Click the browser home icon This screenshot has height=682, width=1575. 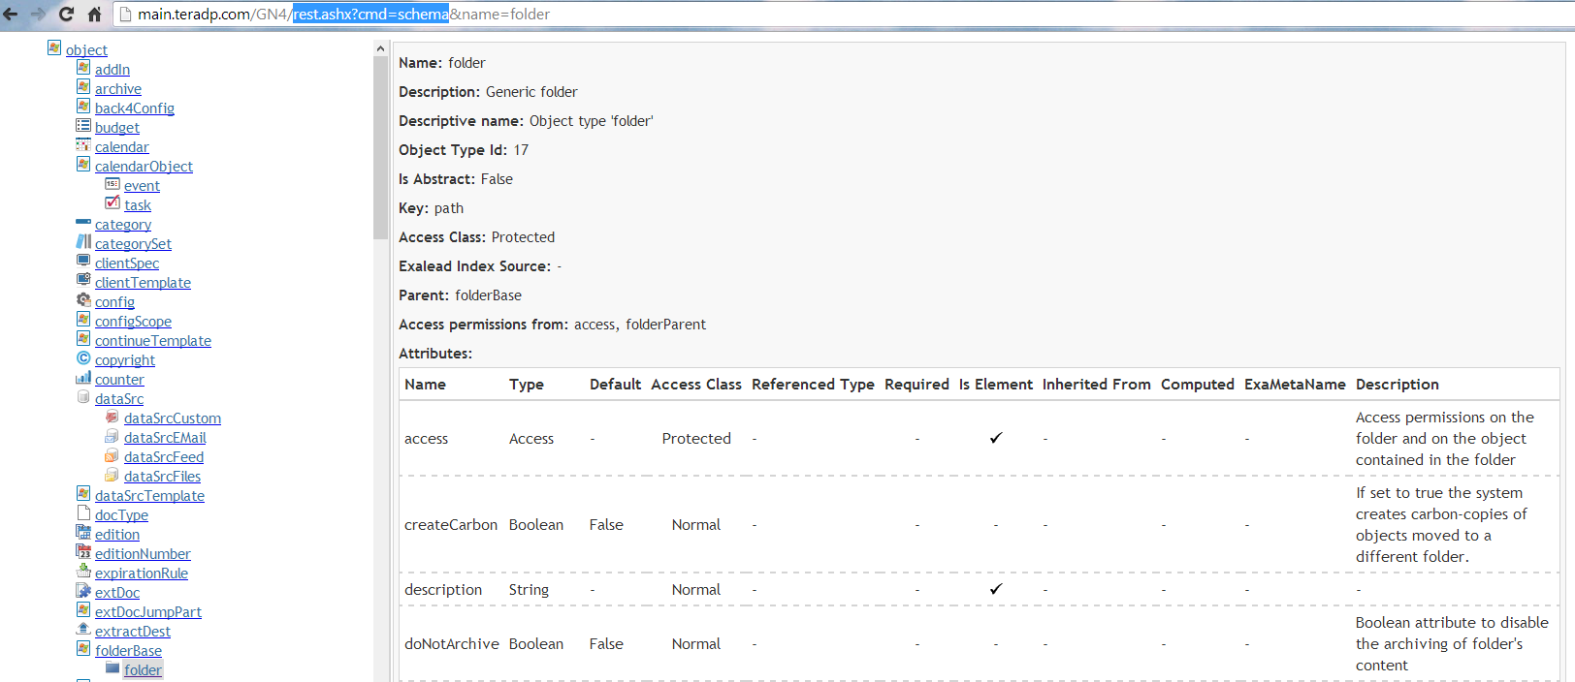tap(94, 14)
